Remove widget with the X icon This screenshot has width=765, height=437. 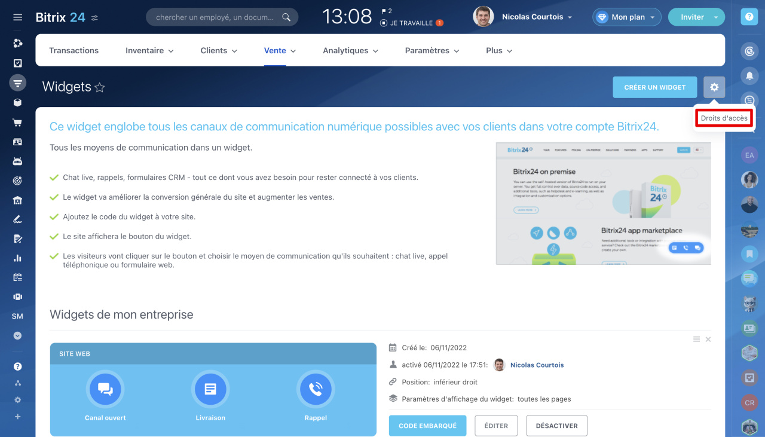[x=708, y=339]
